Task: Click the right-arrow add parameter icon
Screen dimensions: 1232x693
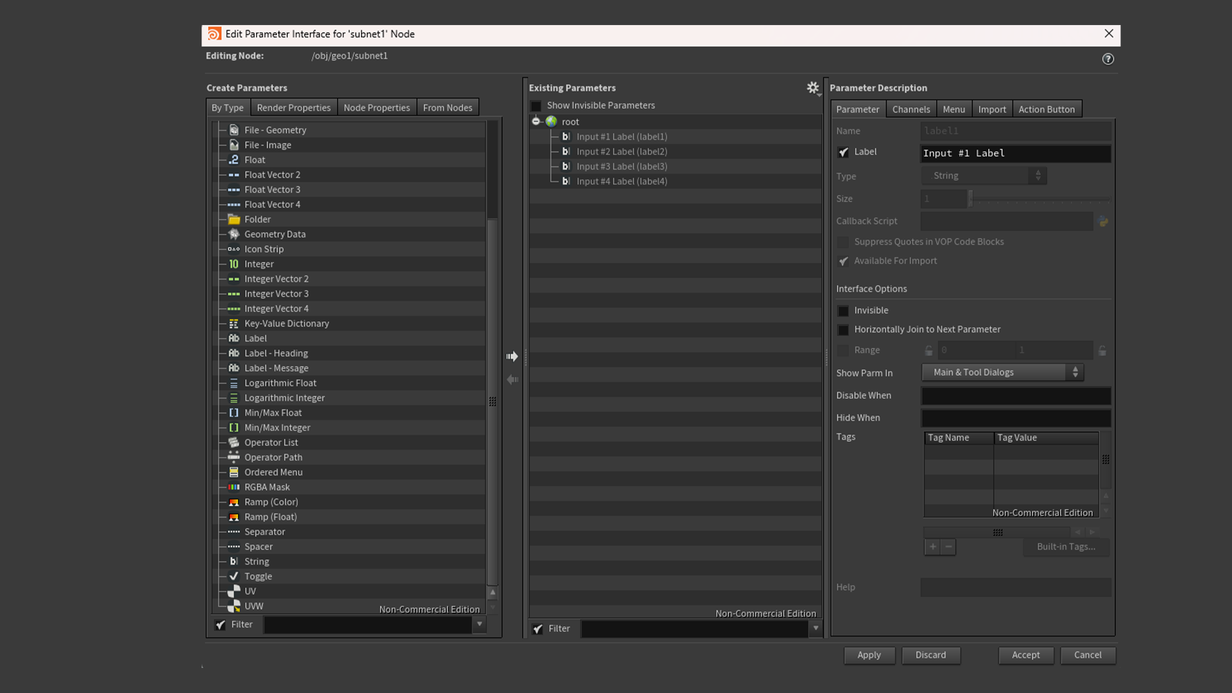Action: [512, 356]
